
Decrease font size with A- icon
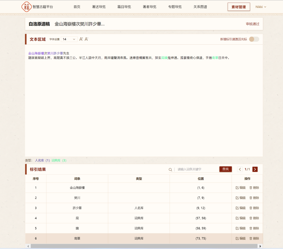[x=86, y=39]
